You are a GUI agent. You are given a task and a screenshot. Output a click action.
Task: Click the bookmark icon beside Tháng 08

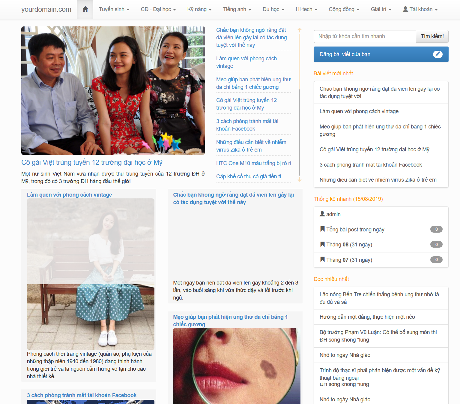click(x=322, y=244)
